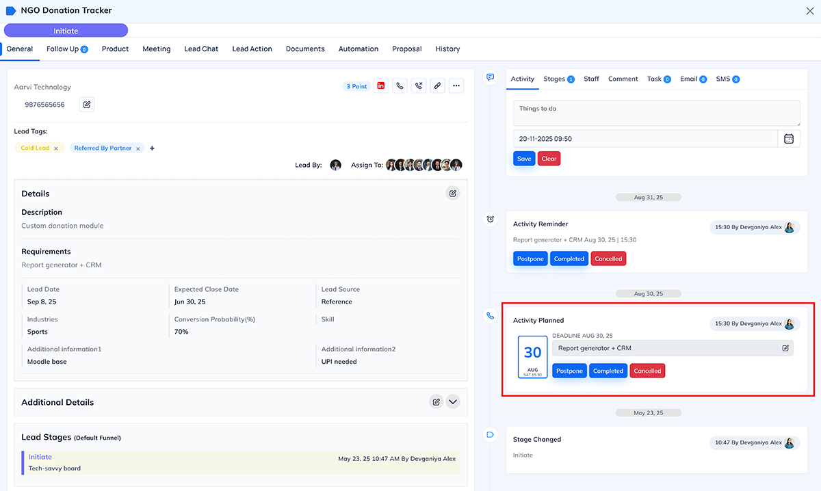Click the phone call icon
Image resolution: width=821 pixels, height=491 pixels.
coord(400,86)
